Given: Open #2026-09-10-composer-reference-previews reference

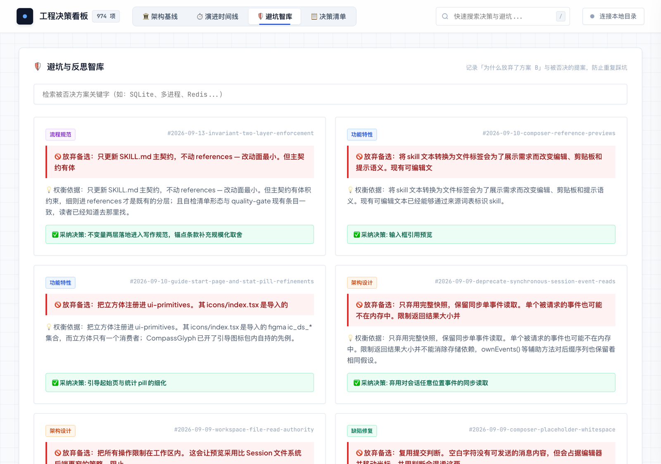Looking at the screenshot, I should point(549,133).
